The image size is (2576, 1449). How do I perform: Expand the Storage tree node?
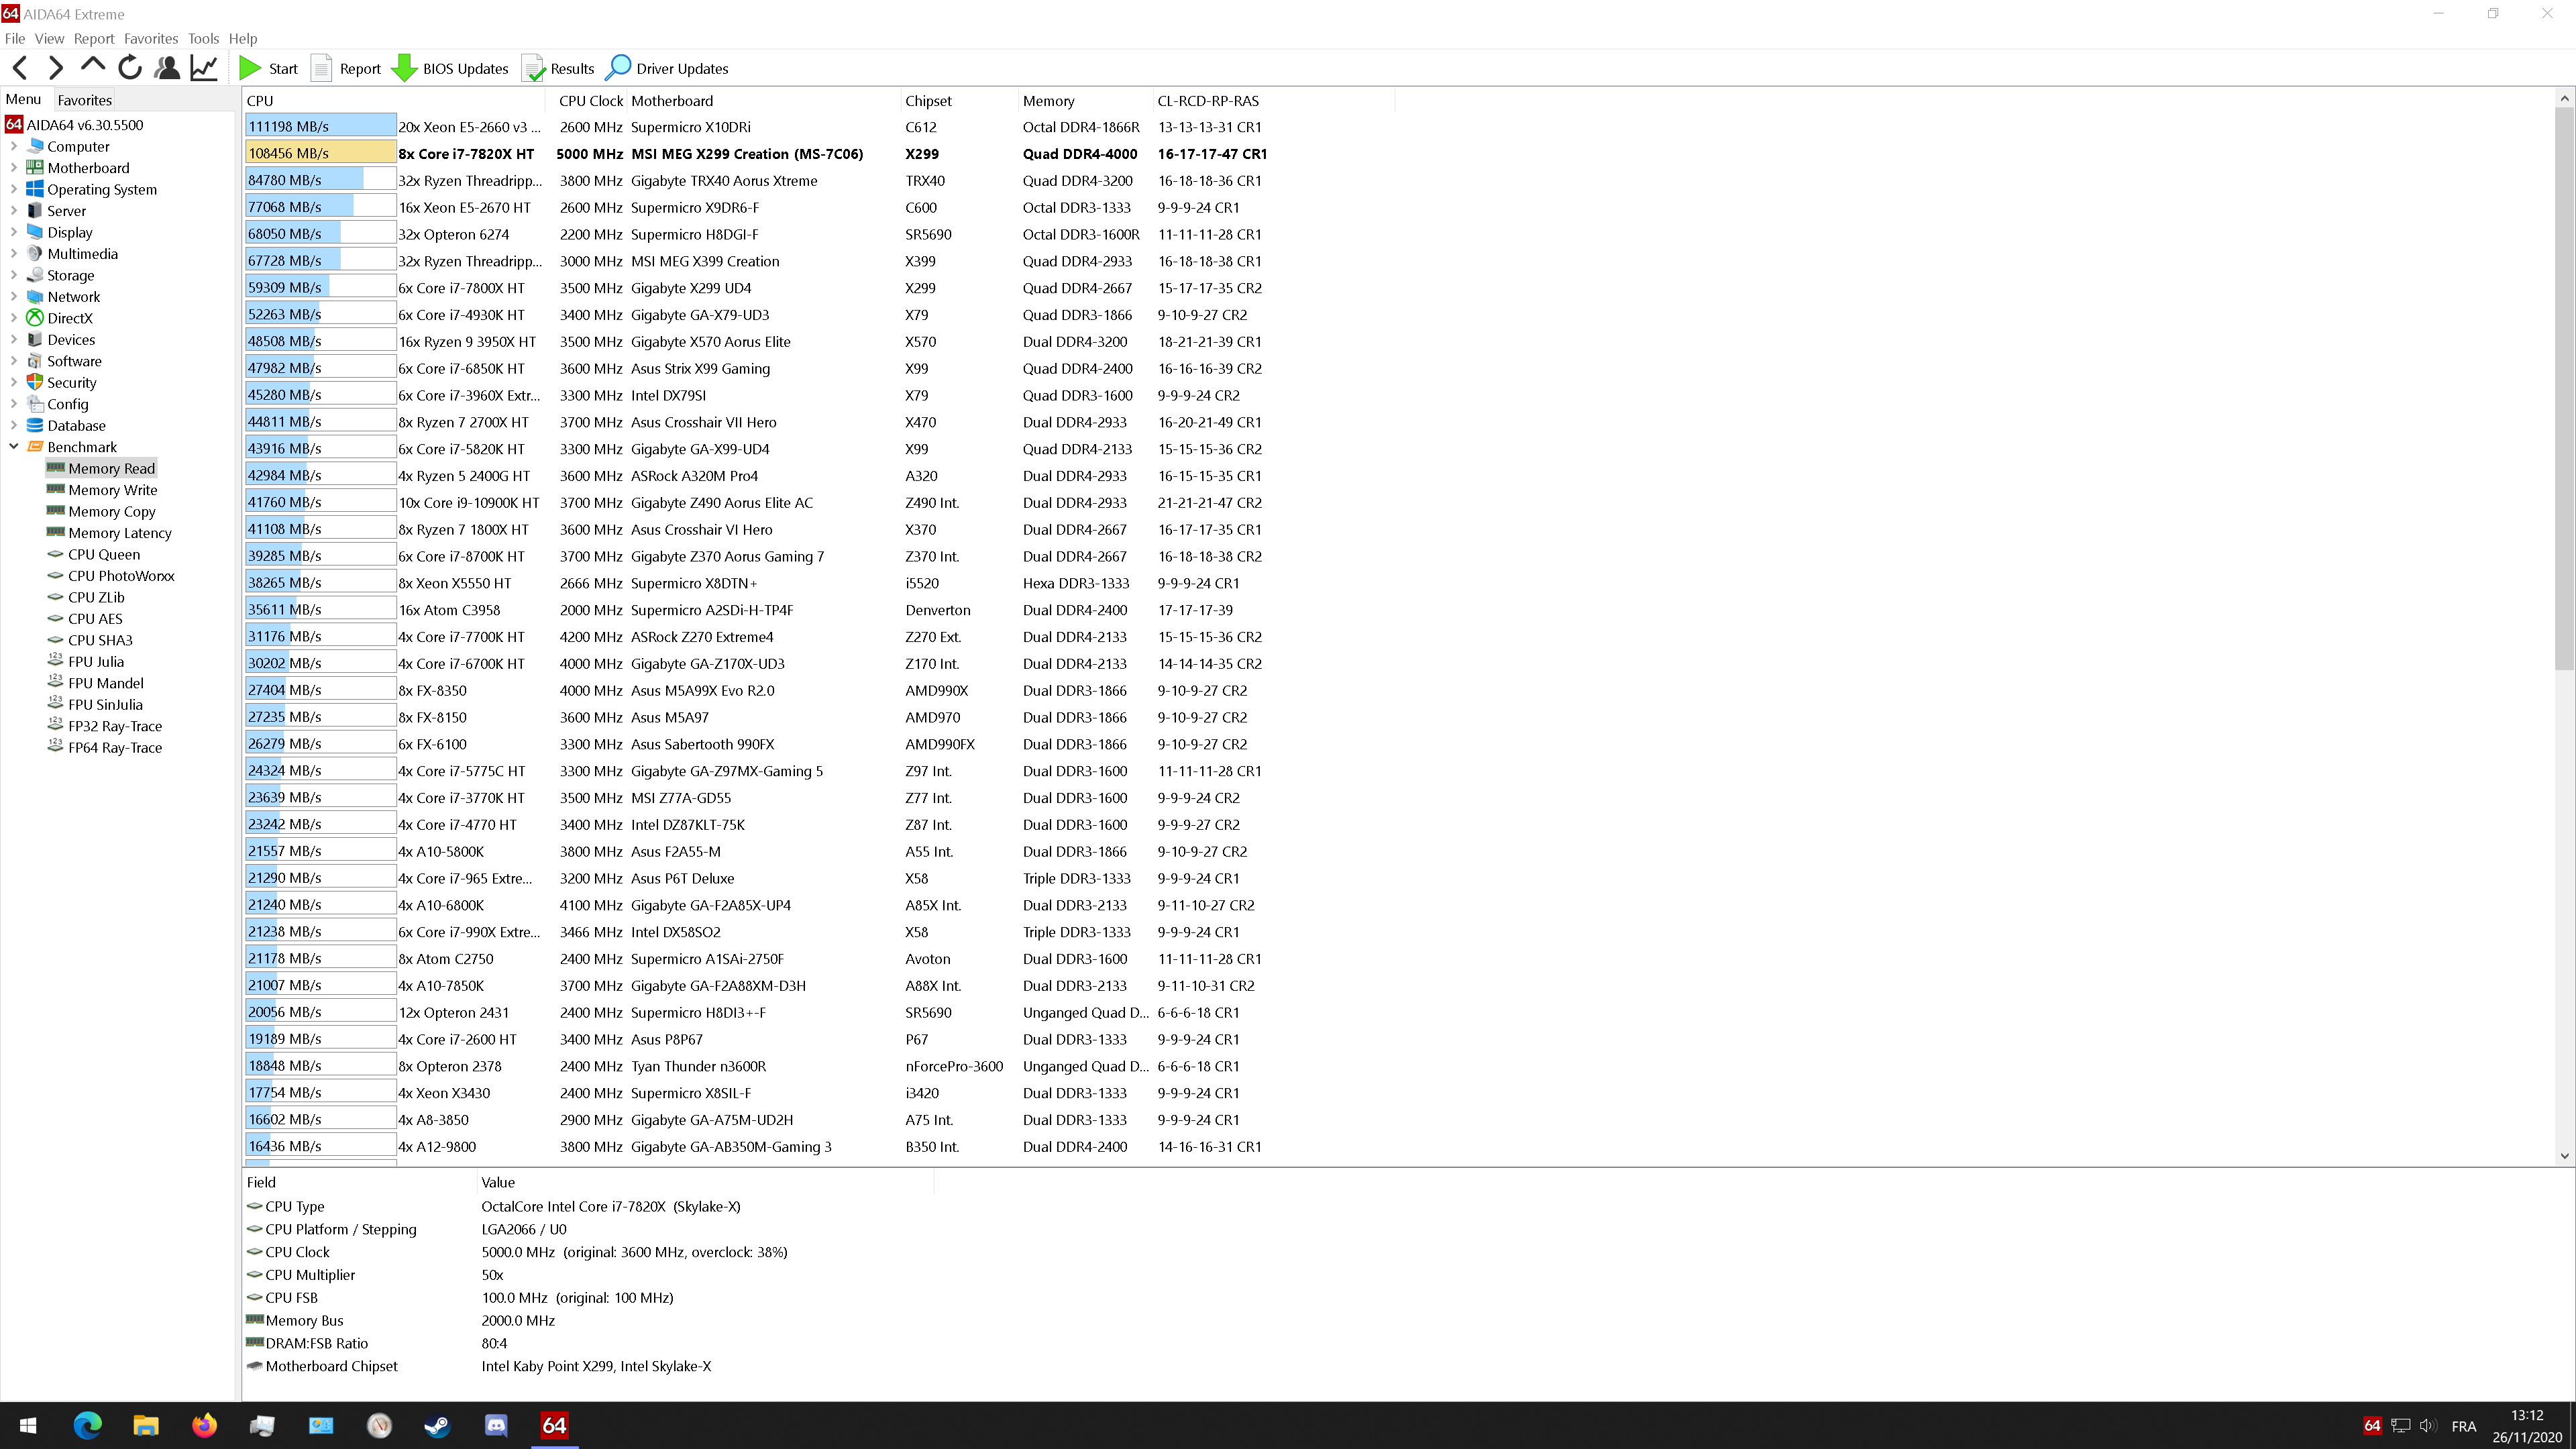14,275
